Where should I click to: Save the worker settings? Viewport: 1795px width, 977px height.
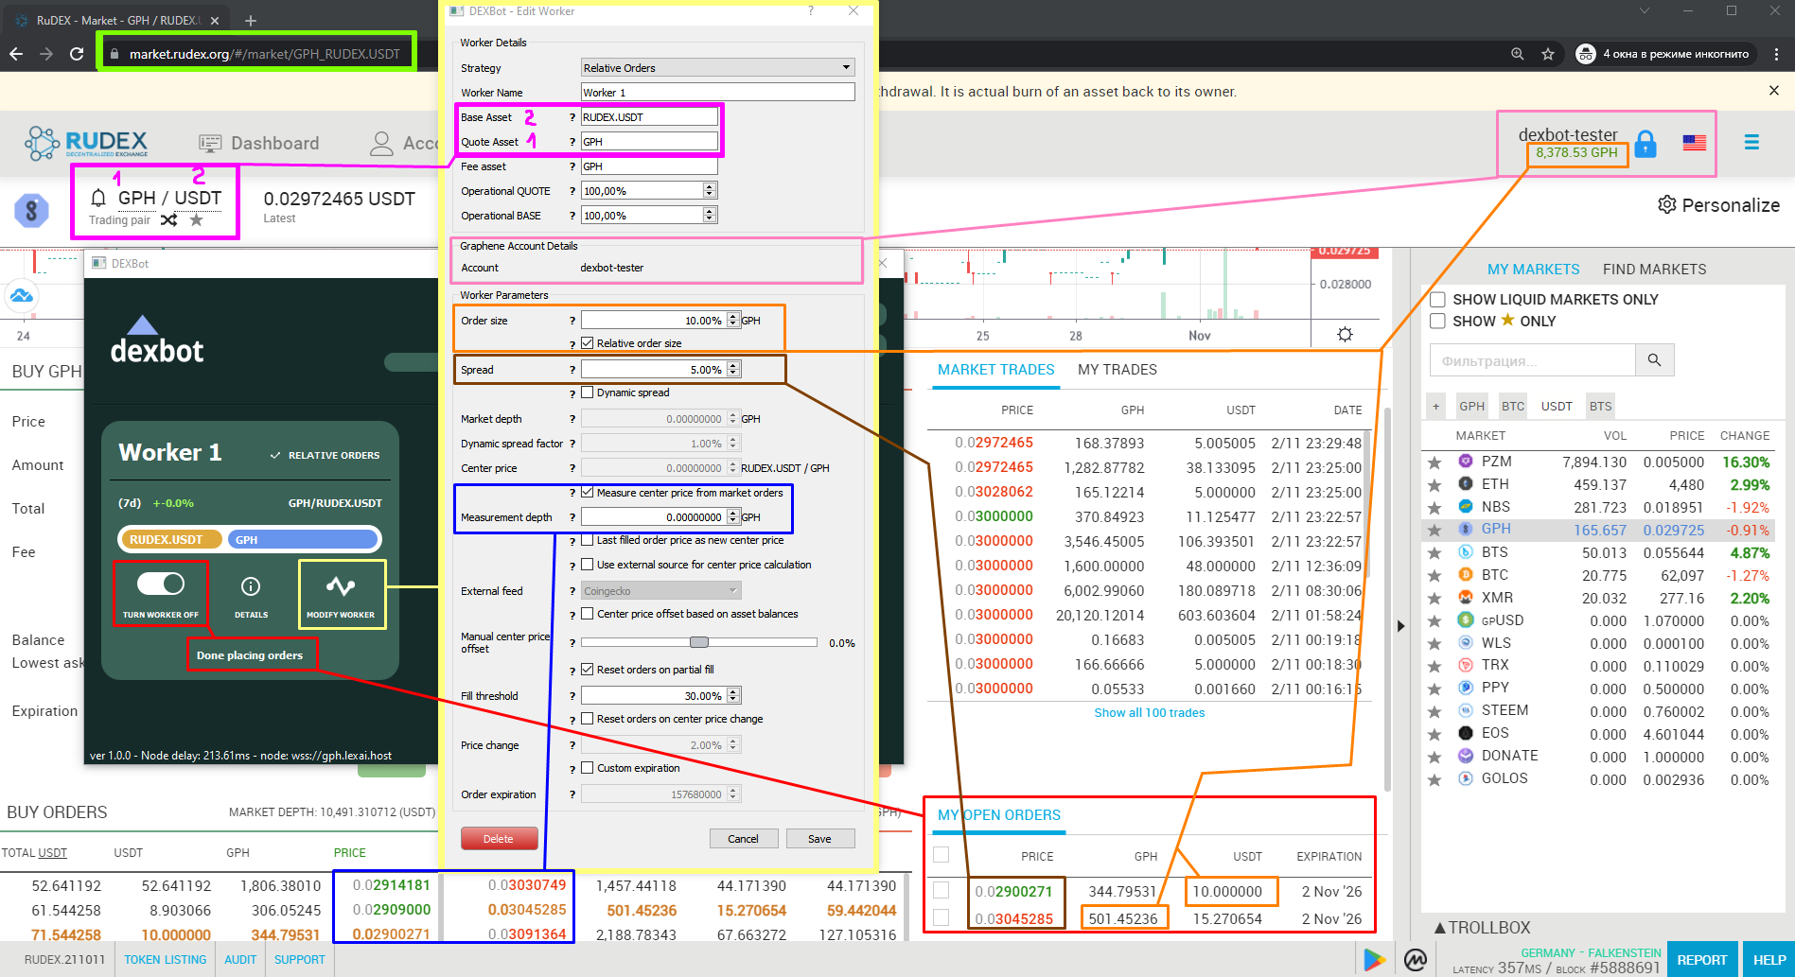pos(819,839)
